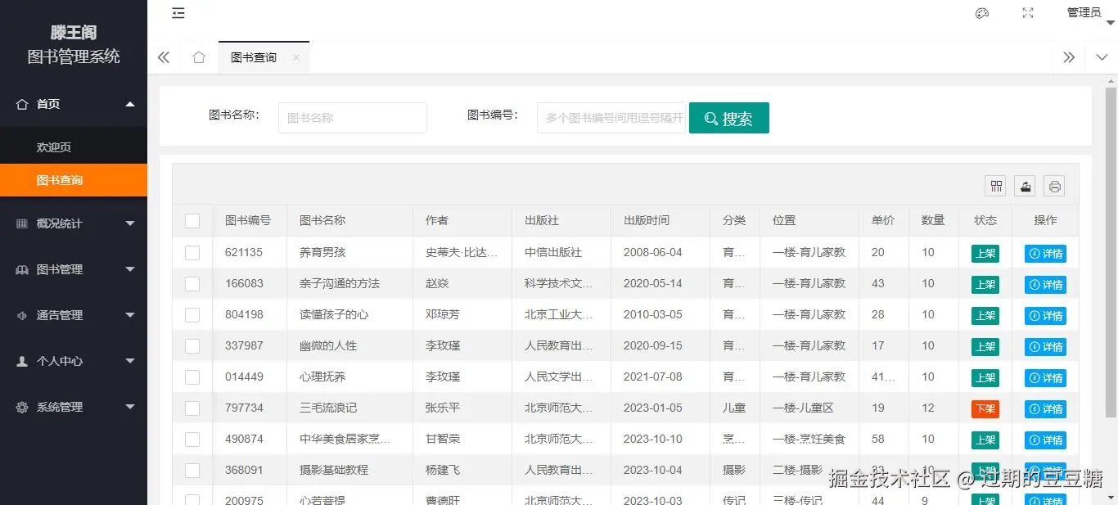Click the export data icon on the table toolbar
This screenshot has height=505, width=1118.
coord(1025,186)
